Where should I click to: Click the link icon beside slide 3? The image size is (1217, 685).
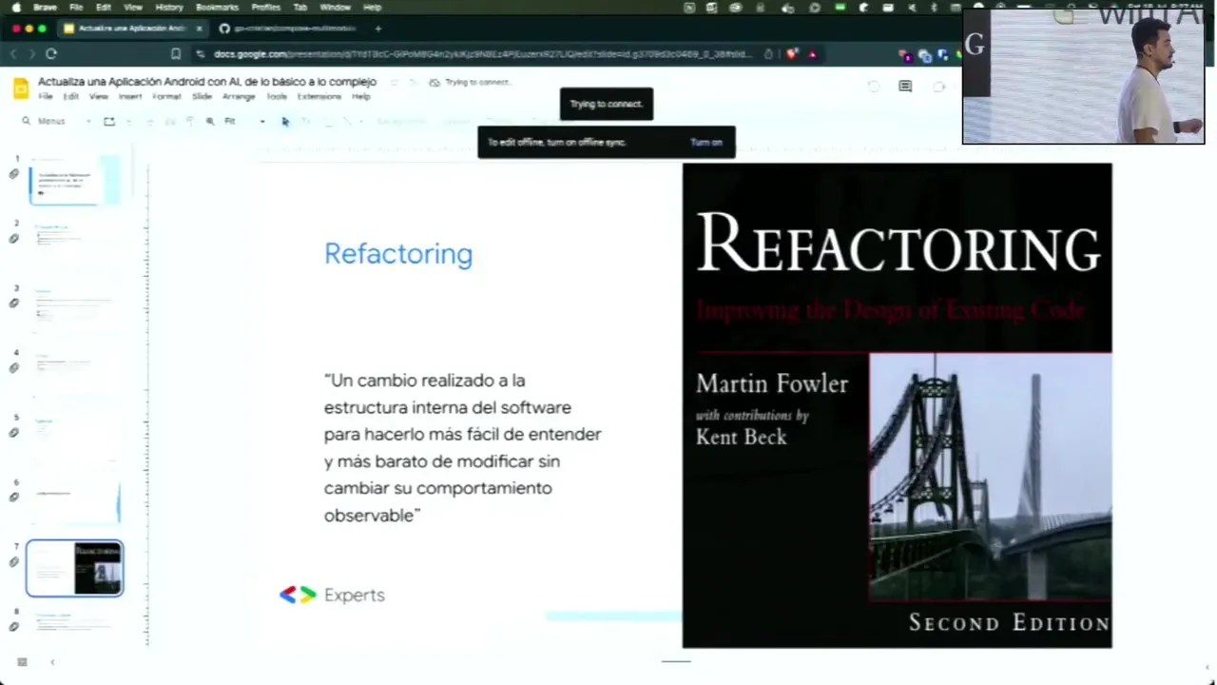(13, 303)
